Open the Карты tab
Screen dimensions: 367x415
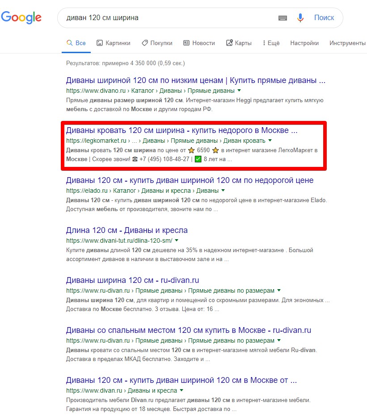click(x=239, y=43)
